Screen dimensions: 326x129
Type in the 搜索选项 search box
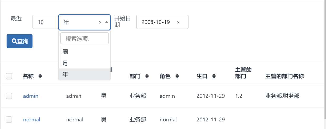coord(84,39)
